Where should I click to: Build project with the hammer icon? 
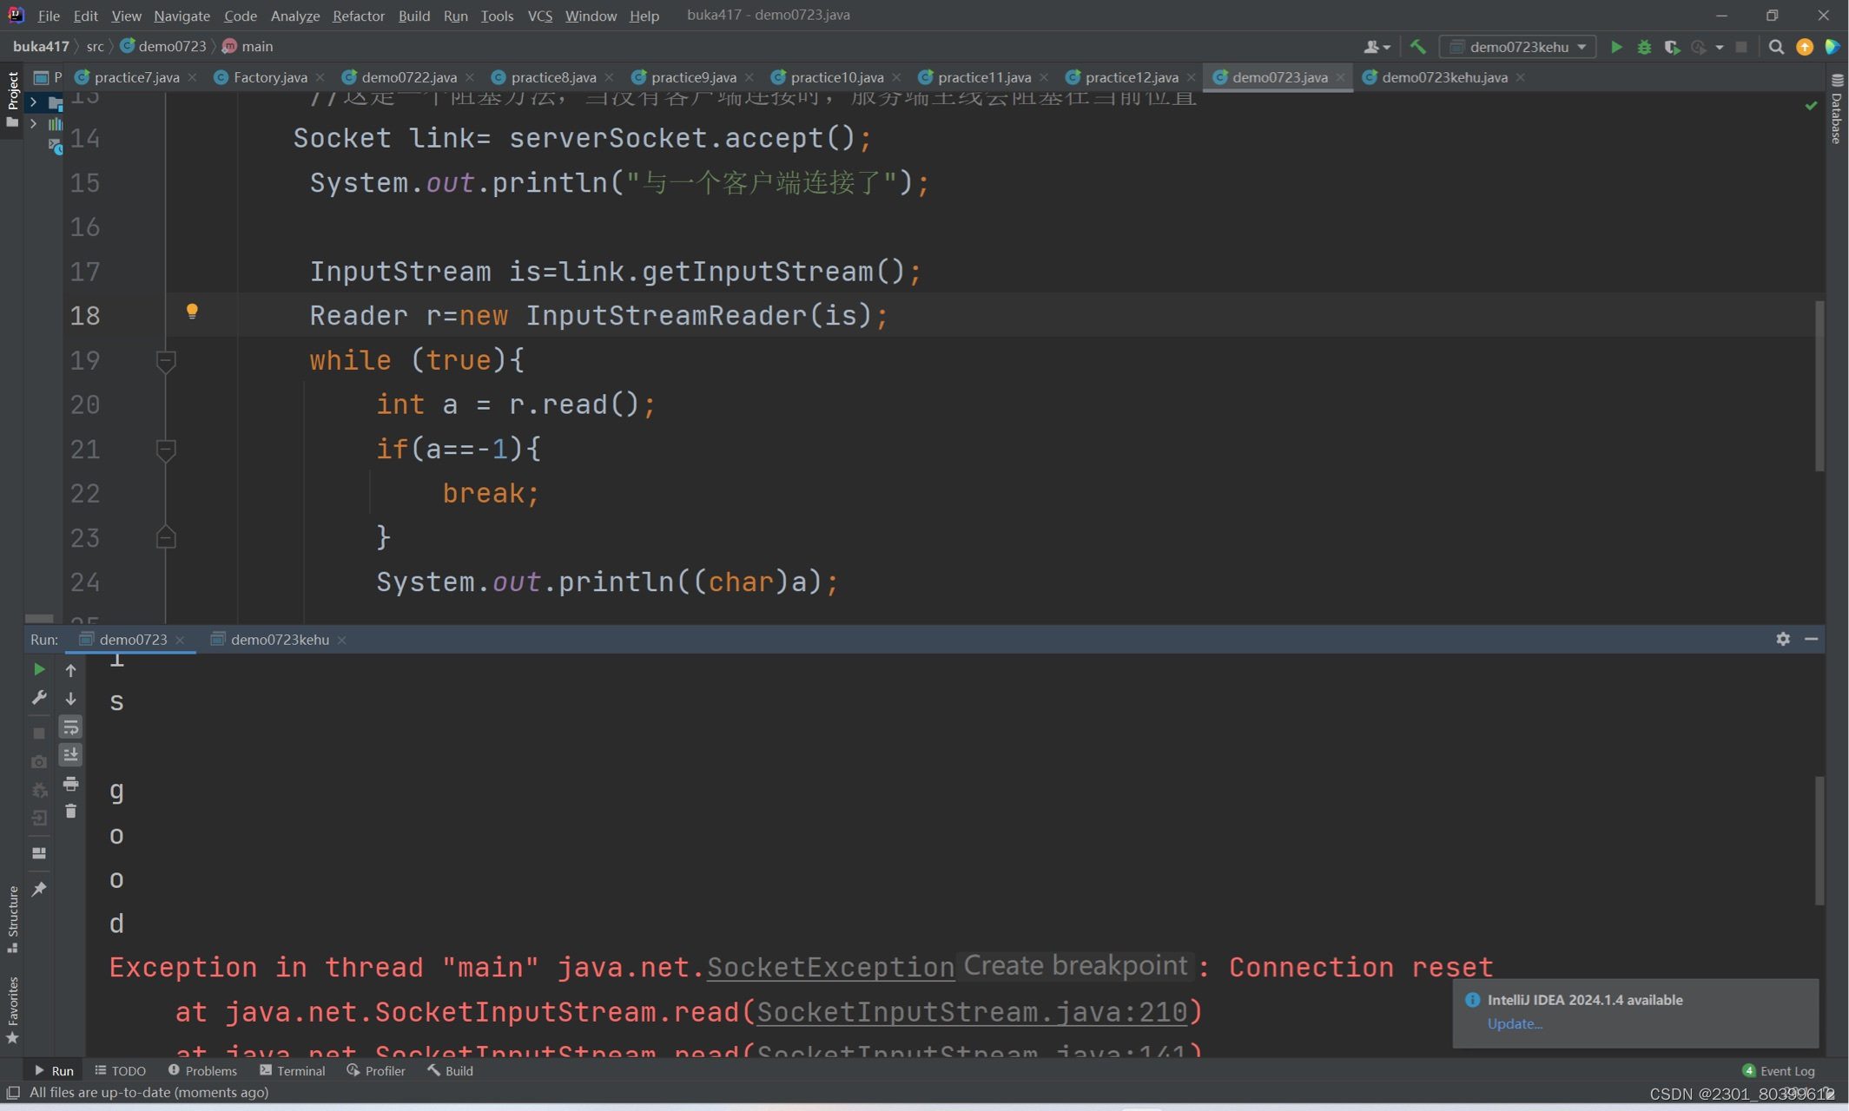[x=1418, y=47]
